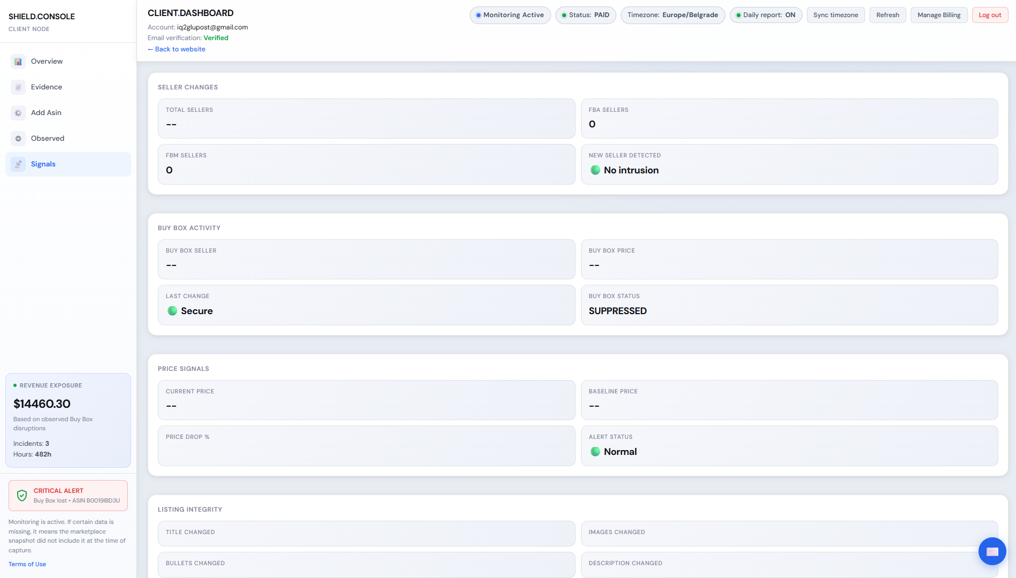Click the Signals icon in sidebar
Image resolution: width=1016 pixels, height=578 pixels.
[18, 164]
